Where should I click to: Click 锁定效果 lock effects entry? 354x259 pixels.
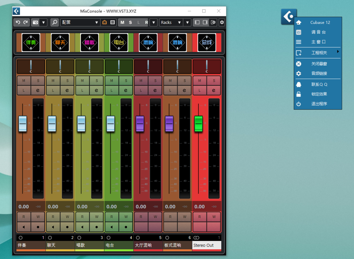click(x=318, y=94)
